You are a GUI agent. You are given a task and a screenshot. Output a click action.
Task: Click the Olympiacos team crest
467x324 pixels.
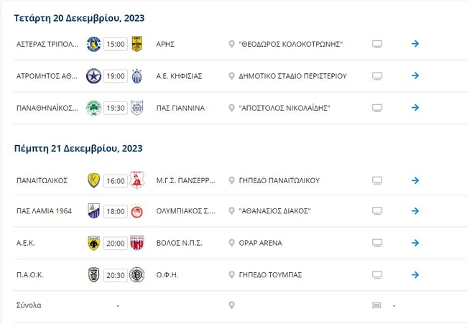pyautogui.click(x=137, y=211)
